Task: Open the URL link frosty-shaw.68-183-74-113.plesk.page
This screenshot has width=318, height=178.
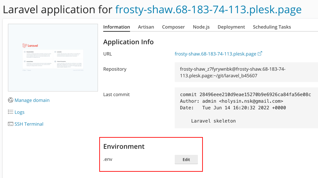Action: tap(215, 54)
